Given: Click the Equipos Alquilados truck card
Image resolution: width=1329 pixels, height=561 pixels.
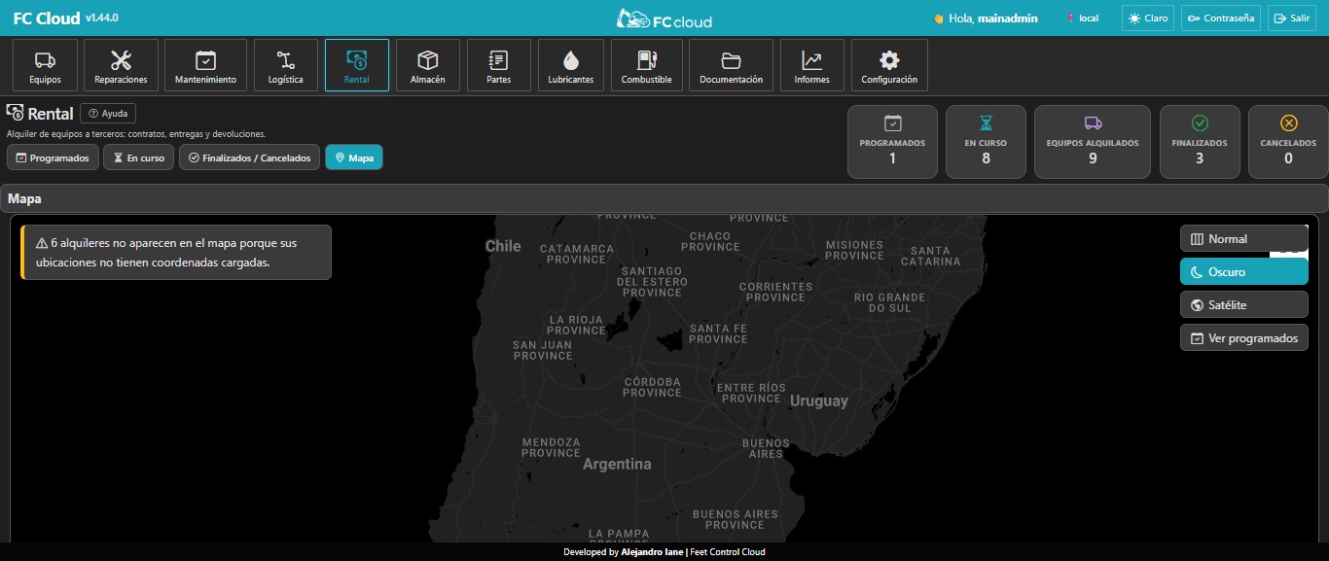Looking at the screenshot, I should coord(1093,142).
